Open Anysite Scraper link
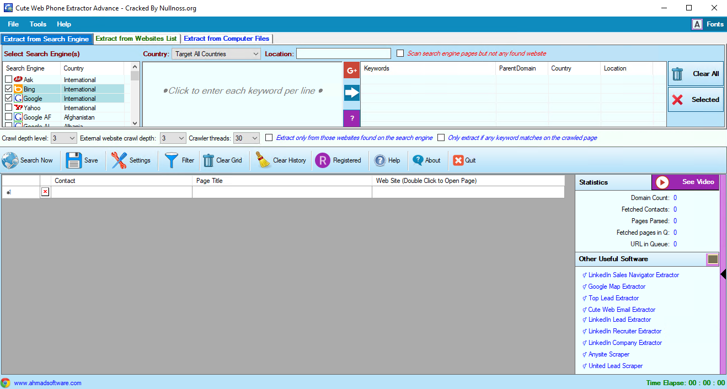 click(x=609, y=354)
